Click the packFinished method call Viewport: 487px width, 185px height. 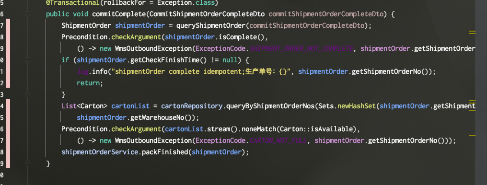(165, 152)
